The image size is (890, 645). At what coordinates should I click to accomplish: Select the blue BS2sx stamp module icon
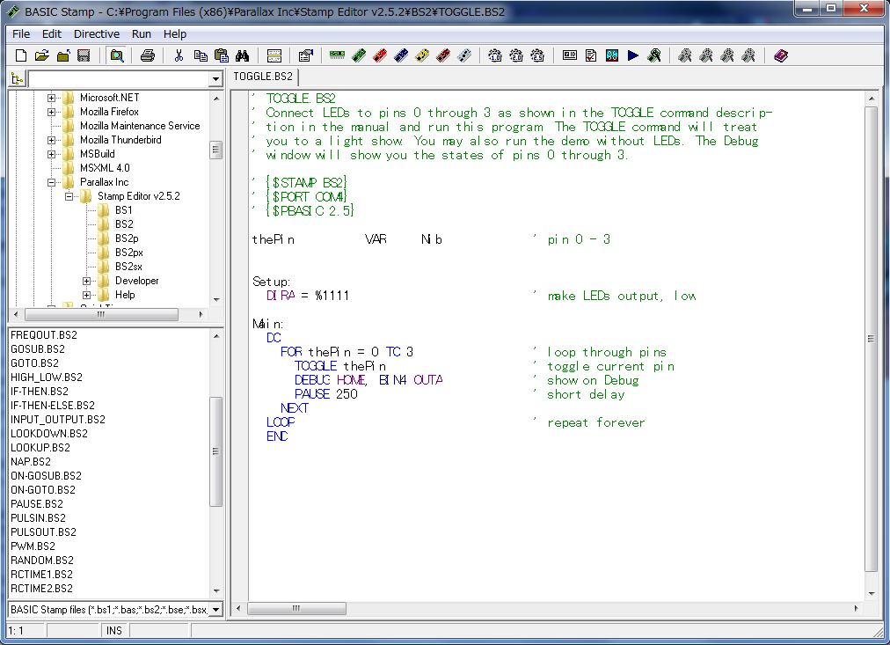pyautogui.click(x=401, y=55)
